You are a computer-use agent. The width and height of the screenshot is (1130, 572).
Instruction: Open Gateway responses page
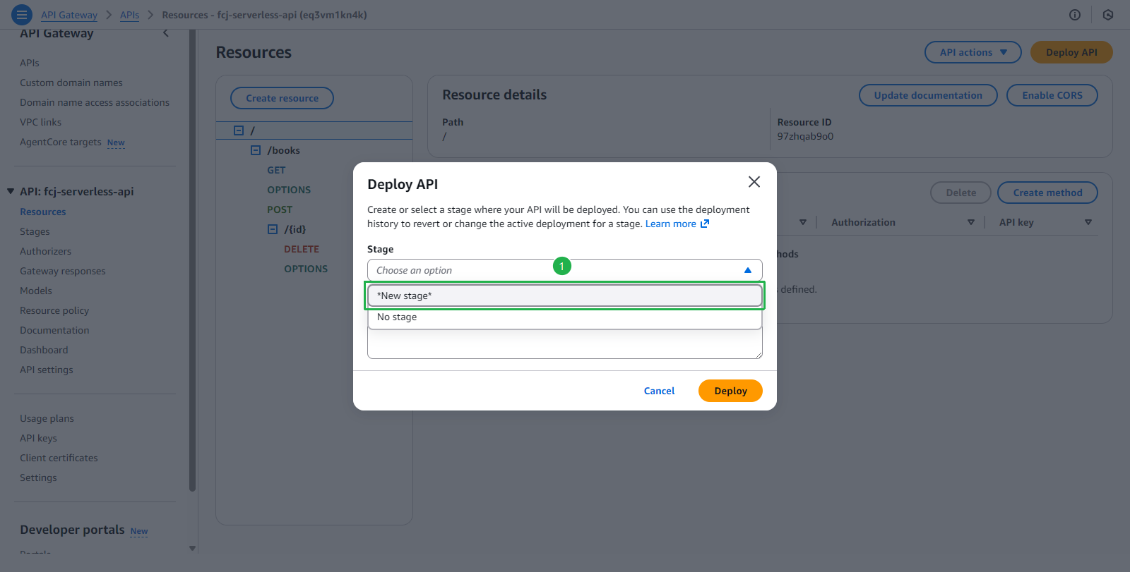click(63, 271)
